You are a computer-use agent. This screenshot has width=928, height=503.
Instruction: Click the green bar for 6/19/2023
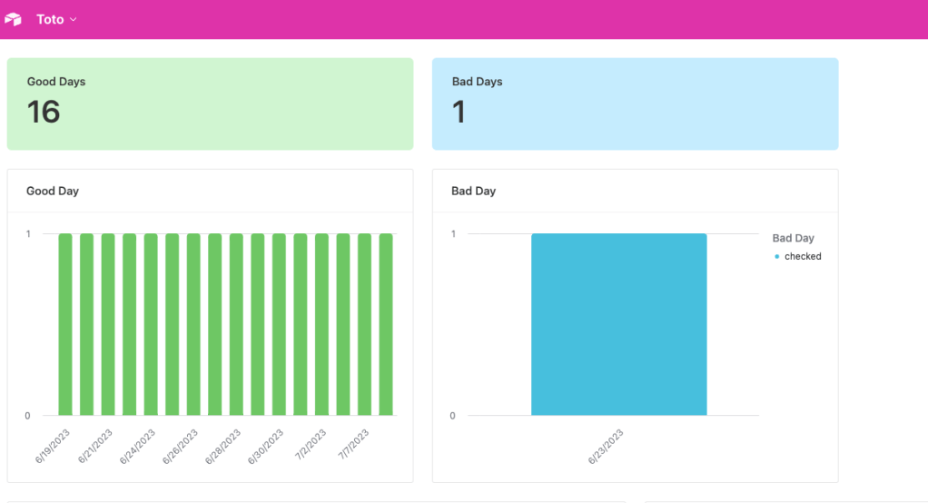tap(65, 324)
